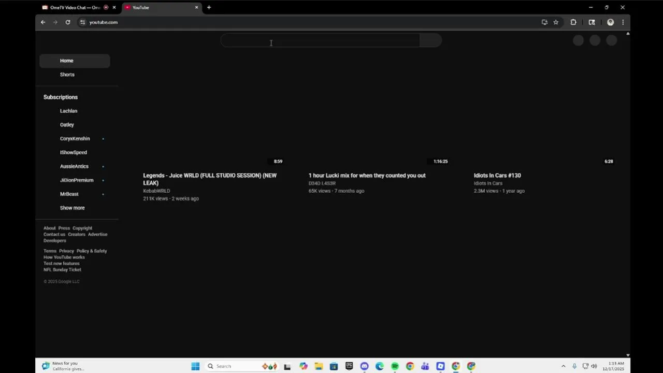
Task: Open Shorts in YouTube sidebar
Action: (75, 75)
